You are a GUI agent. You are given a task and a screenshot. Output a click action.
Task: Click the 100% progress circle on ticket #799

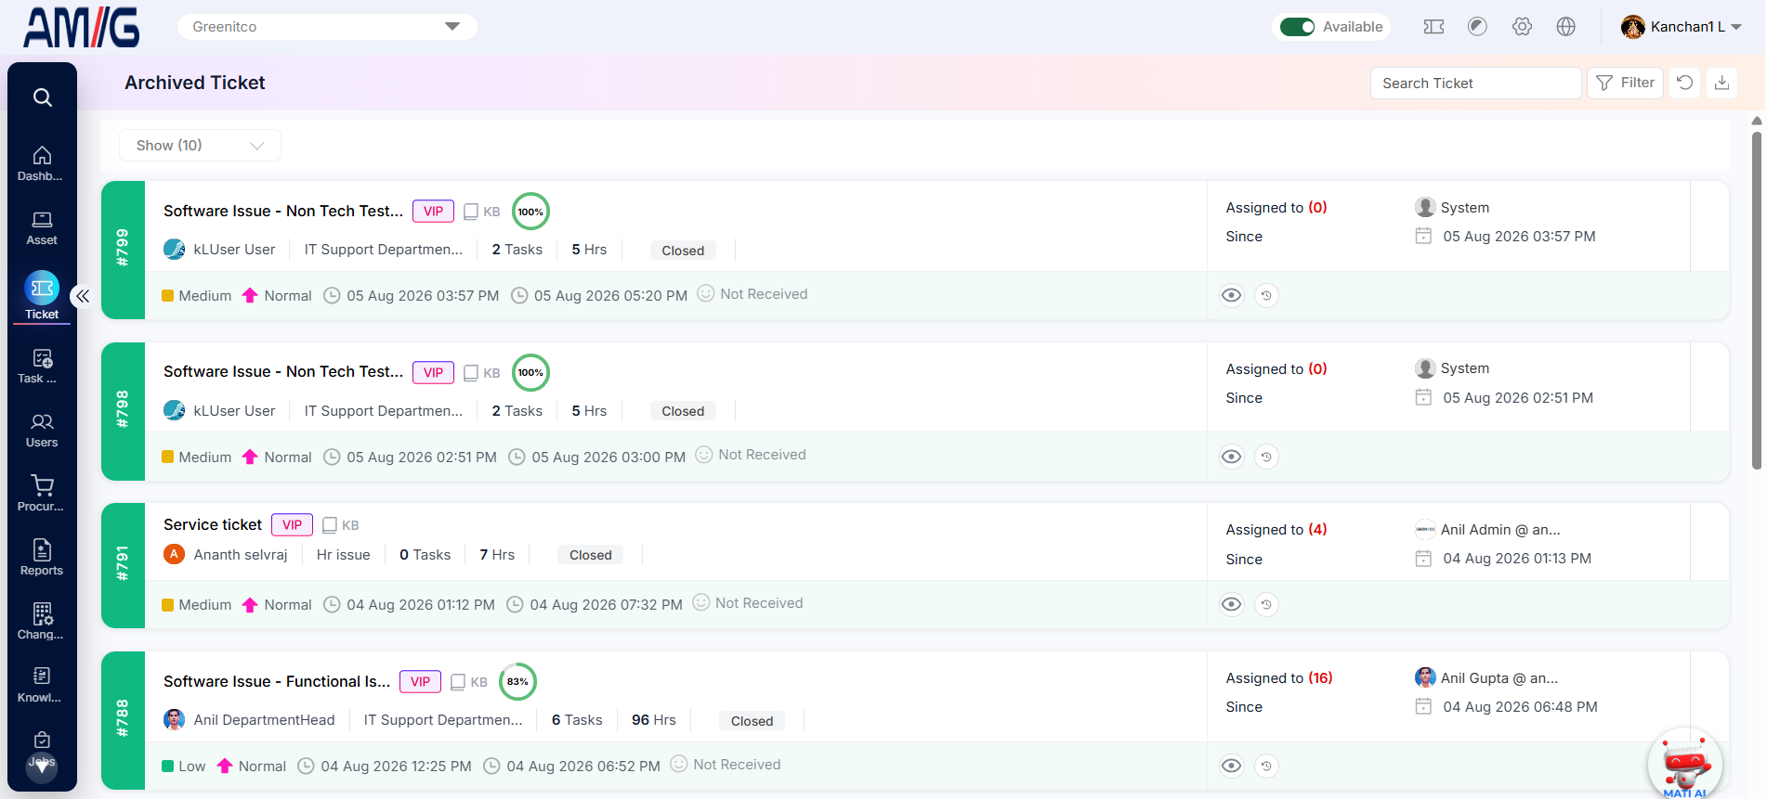click(530, 212)
